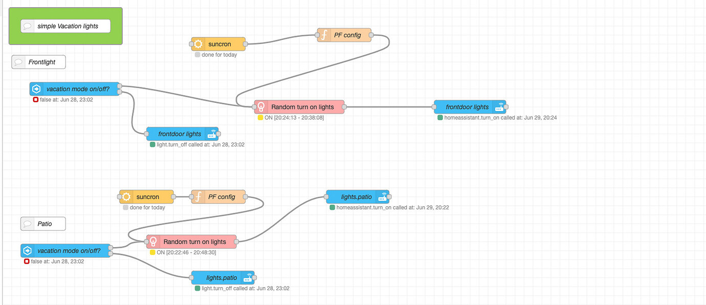Click the gear icon on the top suncron node
Viewport: 706px width, 305px height.
click(x=198, y=44)
